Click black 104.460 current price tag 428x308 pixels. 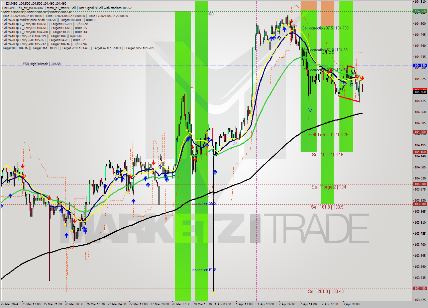pyautogui.click(x=420, y=92)
